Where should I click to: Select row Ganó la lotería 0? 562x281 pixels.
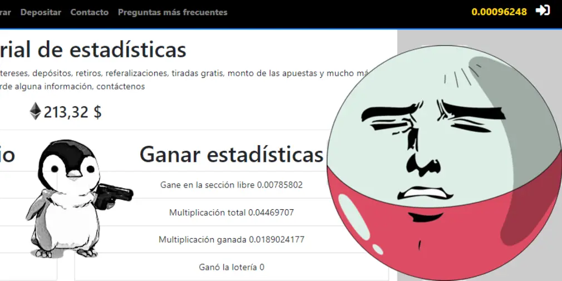[231, 267]
